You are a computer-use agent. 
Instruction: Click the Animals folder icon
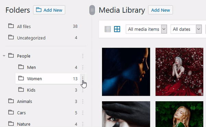(11, 101)
